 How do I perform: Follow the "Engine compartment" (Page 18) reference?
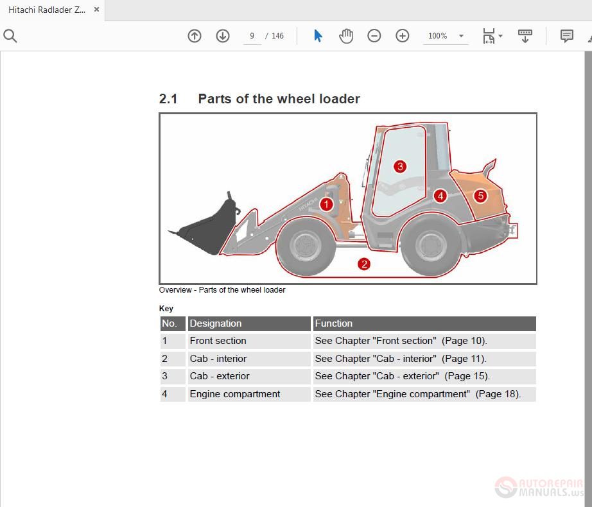(x=417, y=394)
